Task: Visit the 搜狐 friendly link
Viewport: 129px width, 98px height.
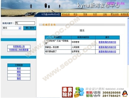Action: pyautogui.click(x=19, y=72)
